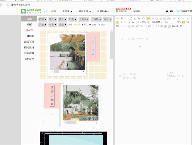Toggle right text alignment

click(x=157, y=18)
